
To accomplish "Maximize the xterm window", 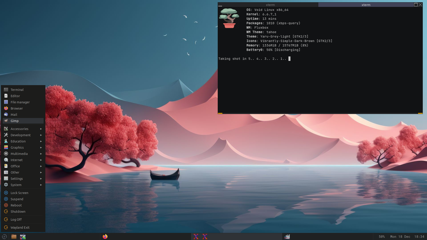I will coord(416,5).
